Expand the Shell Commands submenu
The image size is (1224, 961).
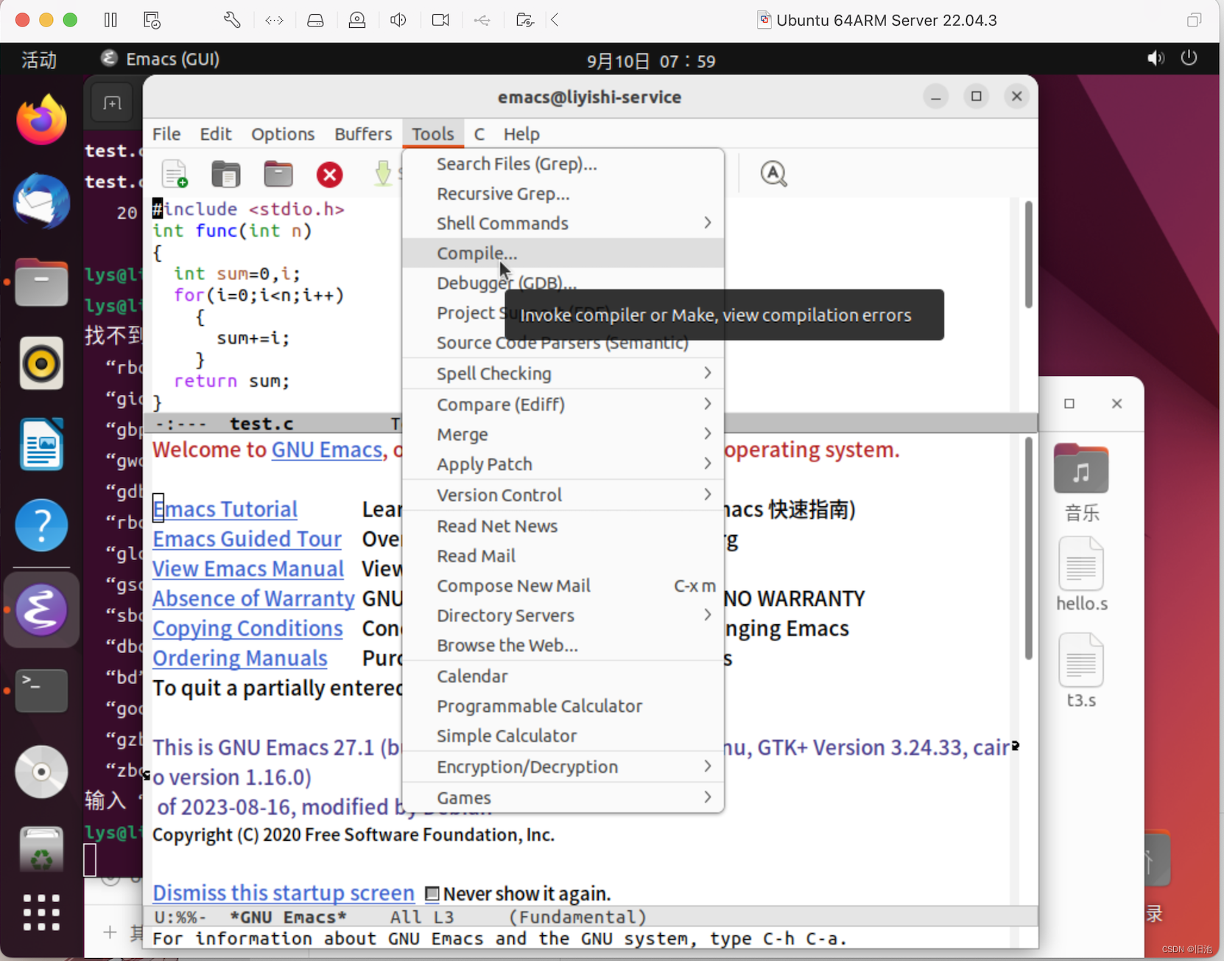coord(563,223)
